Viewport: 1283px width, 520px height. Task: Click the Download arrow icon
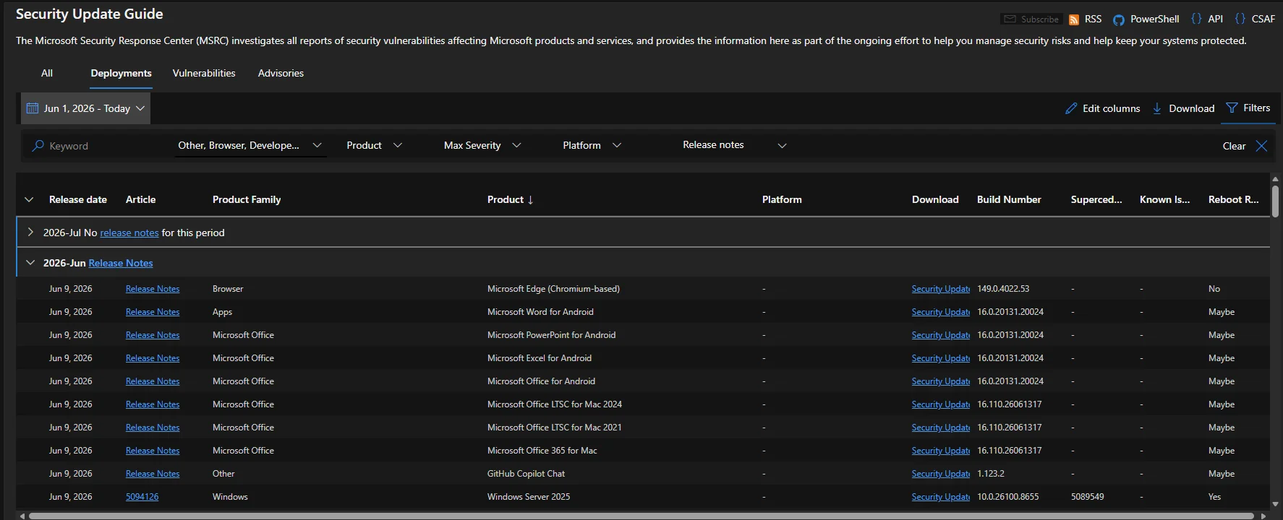coord(1157,108)
